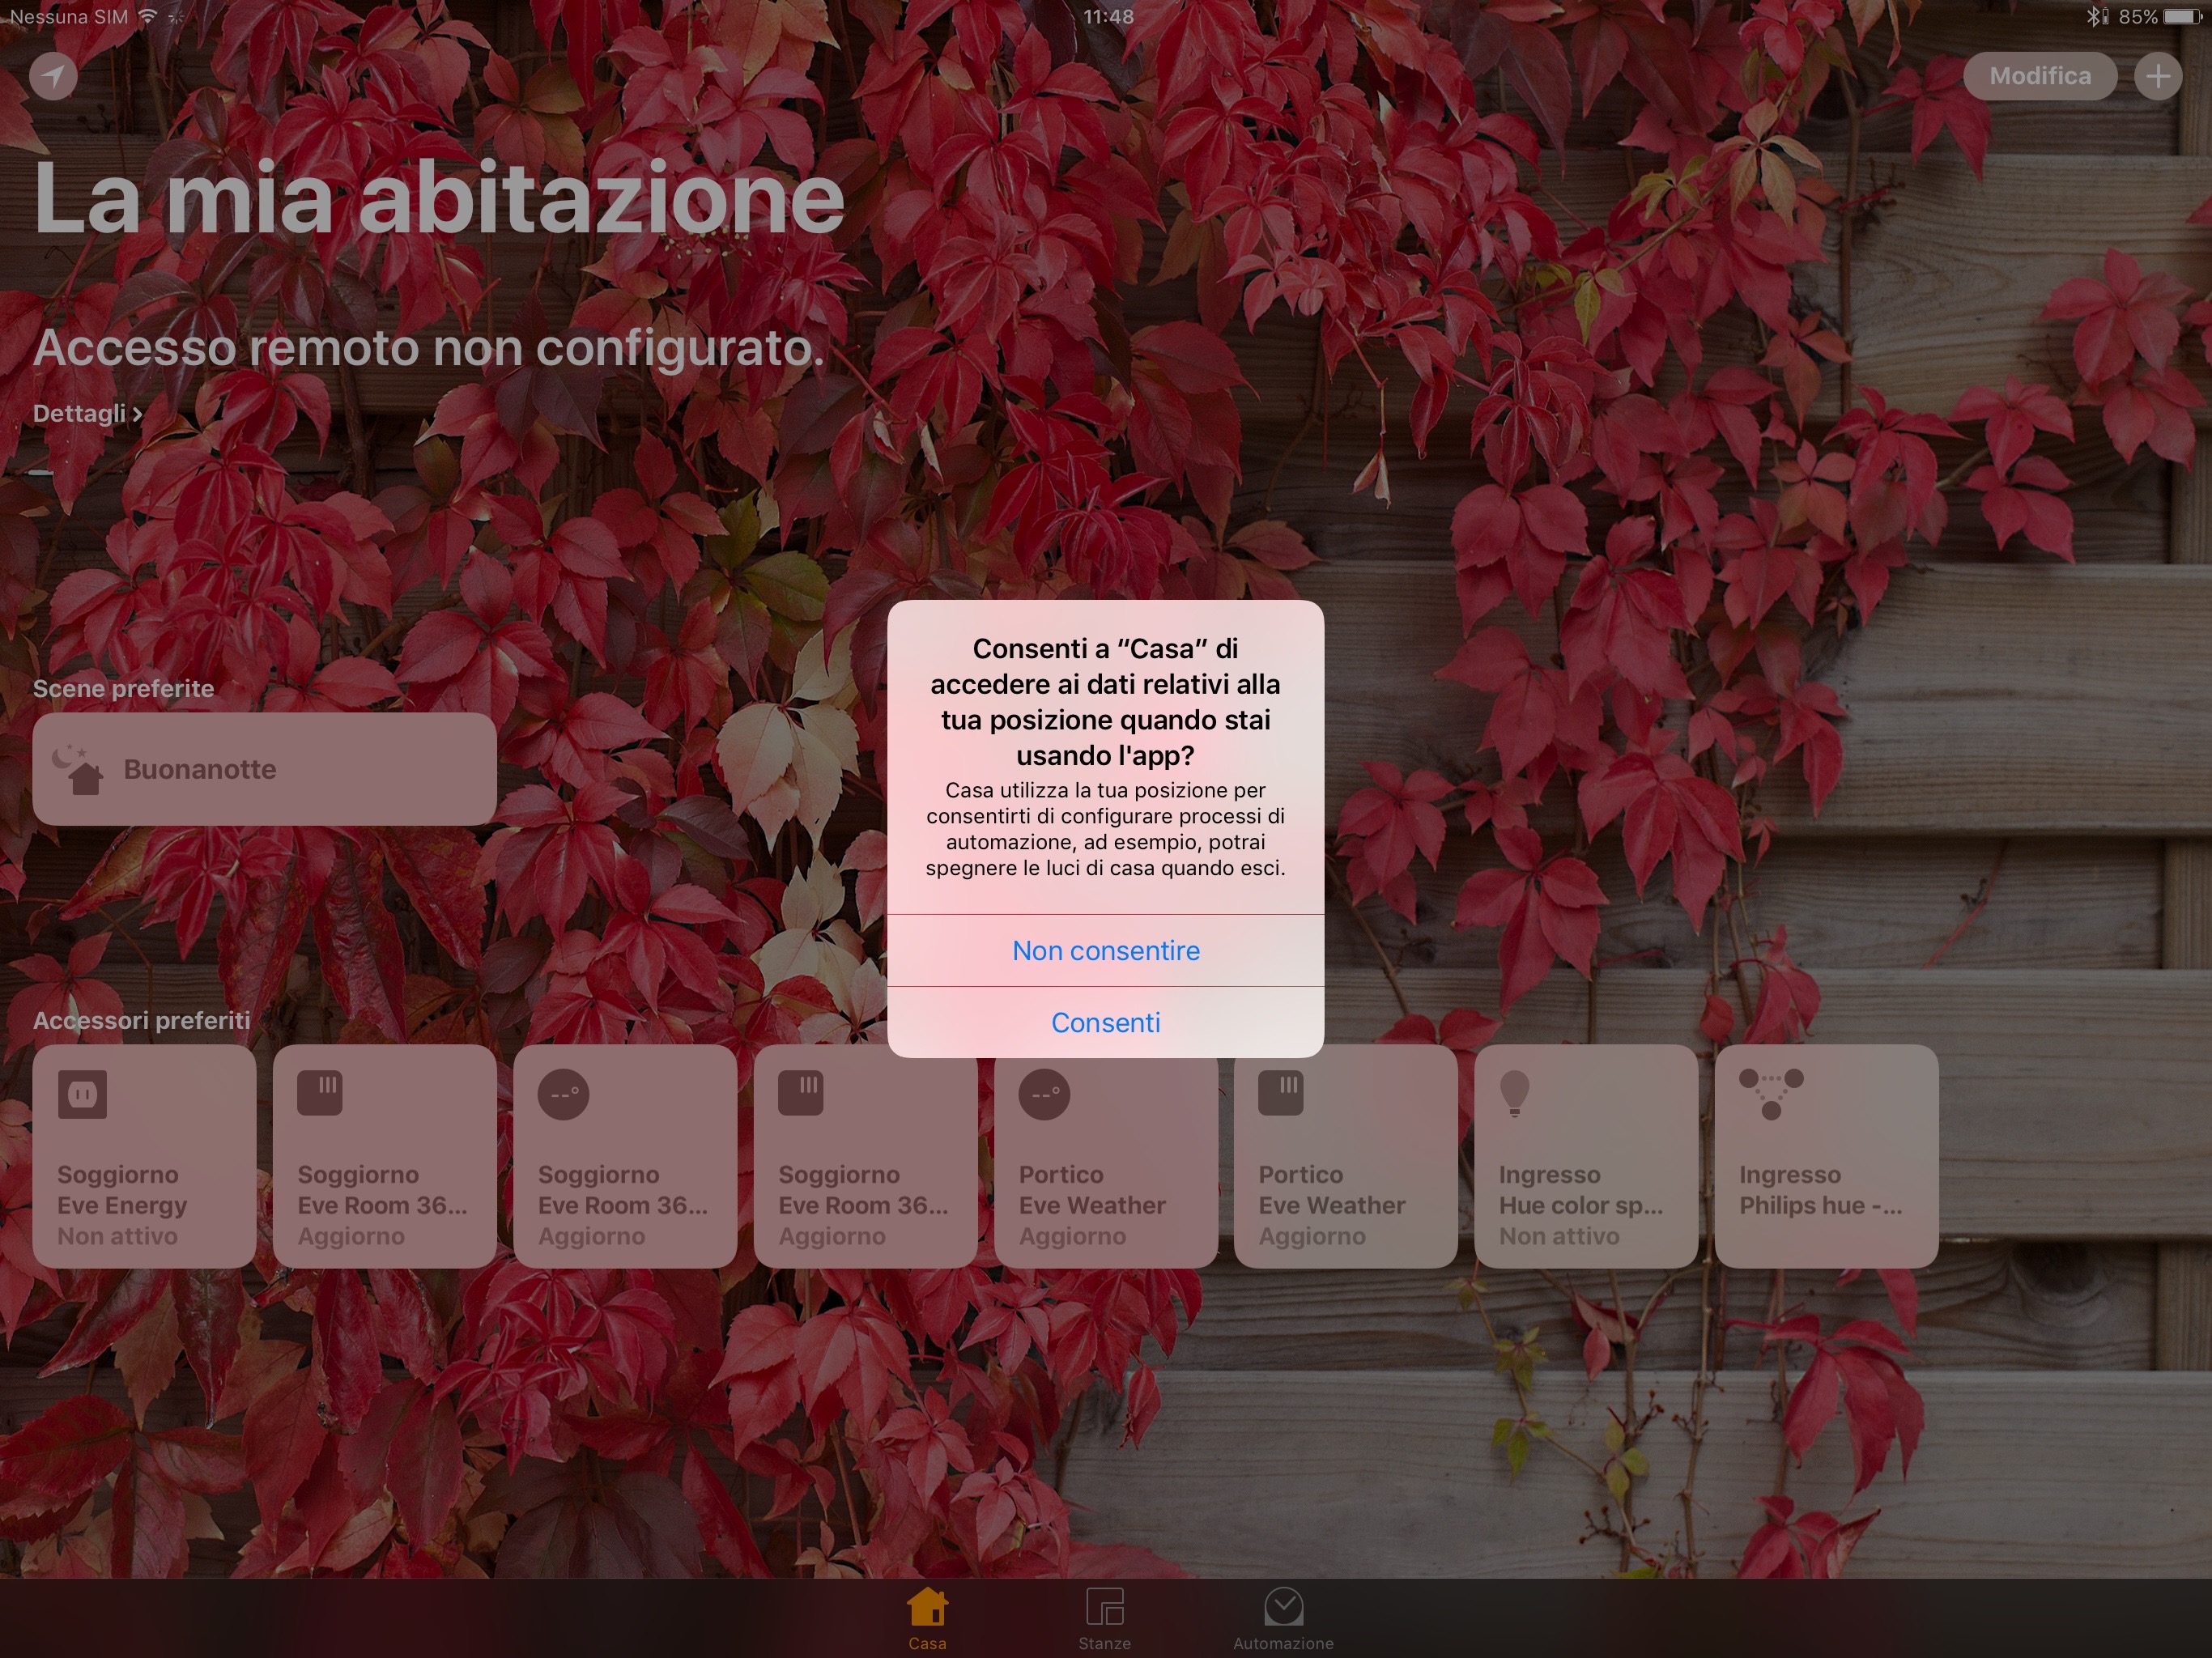Screen dimensions: 2212x1658
Task: Open the Casa tab
Action: [x=927, y=1619]
